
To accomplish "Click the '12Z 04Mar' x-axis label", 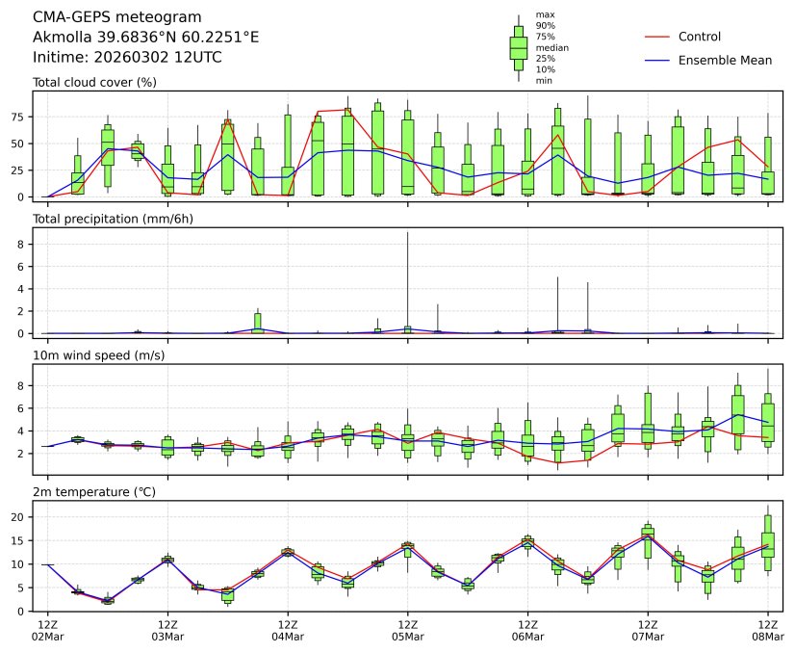I will [x=288, y=631].
